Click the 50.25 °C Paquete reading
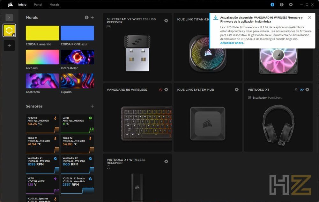 pos(34,124)
